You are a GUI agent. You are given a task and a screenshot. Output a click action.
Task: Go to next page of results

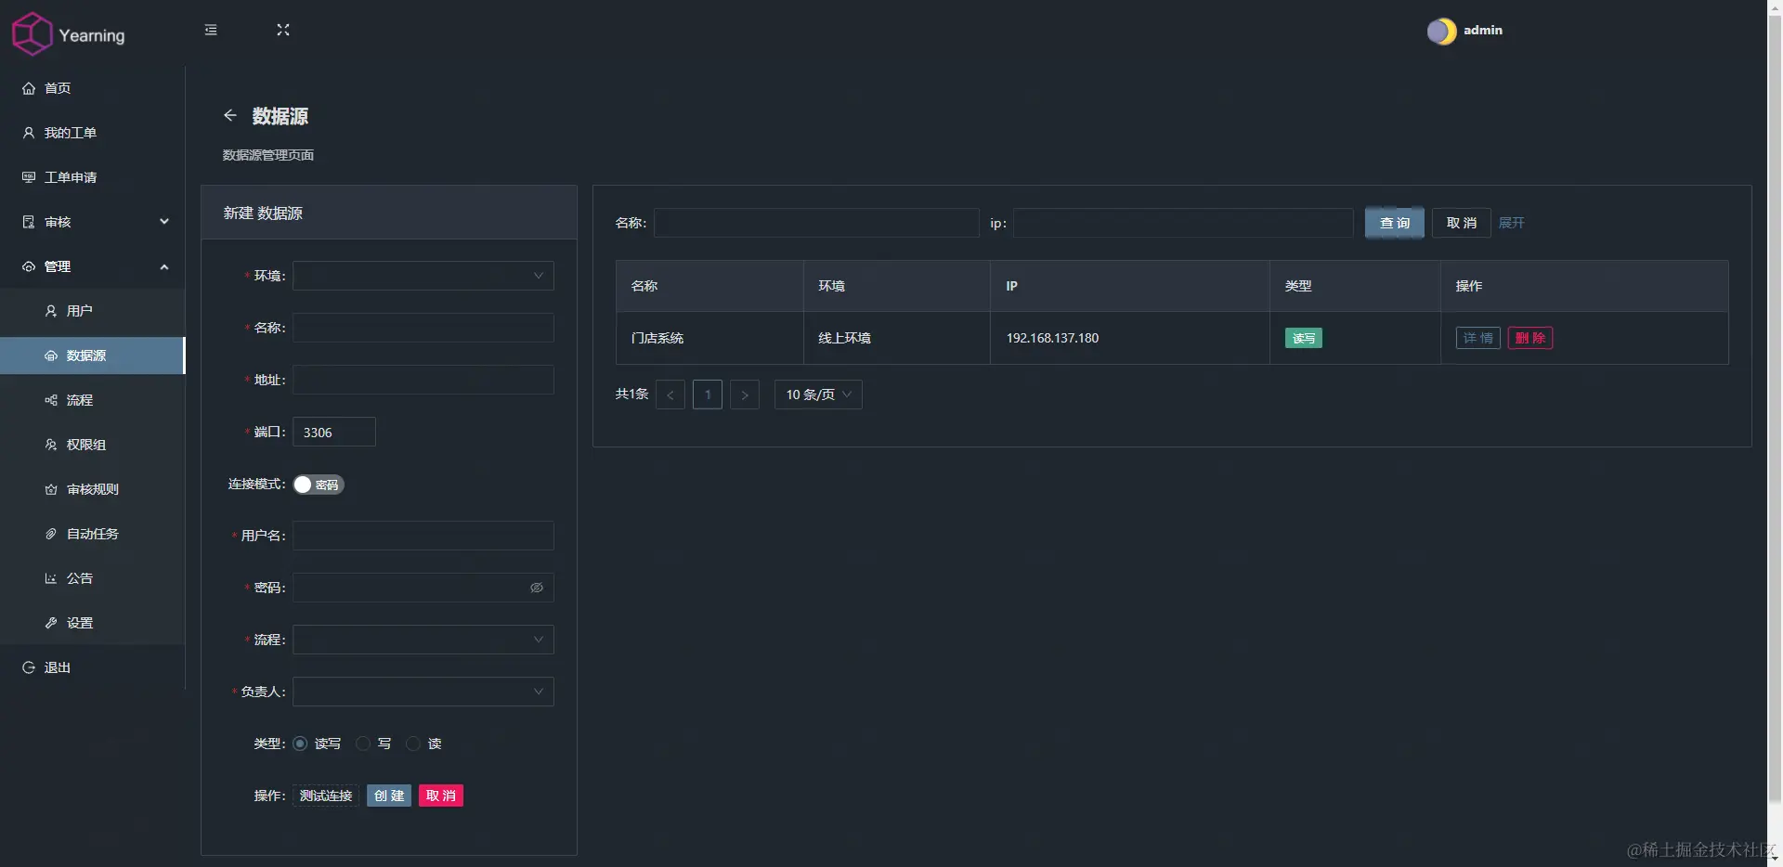[745, 395]
